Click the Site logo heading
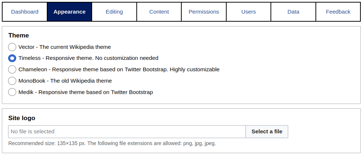363x155 pixels. (x=22, y=118)
